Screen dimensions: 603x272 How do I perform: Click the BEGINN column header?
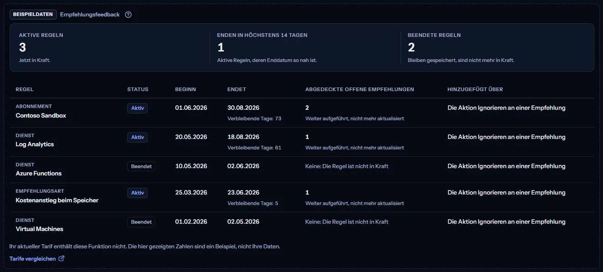click(x=186, y=89)
